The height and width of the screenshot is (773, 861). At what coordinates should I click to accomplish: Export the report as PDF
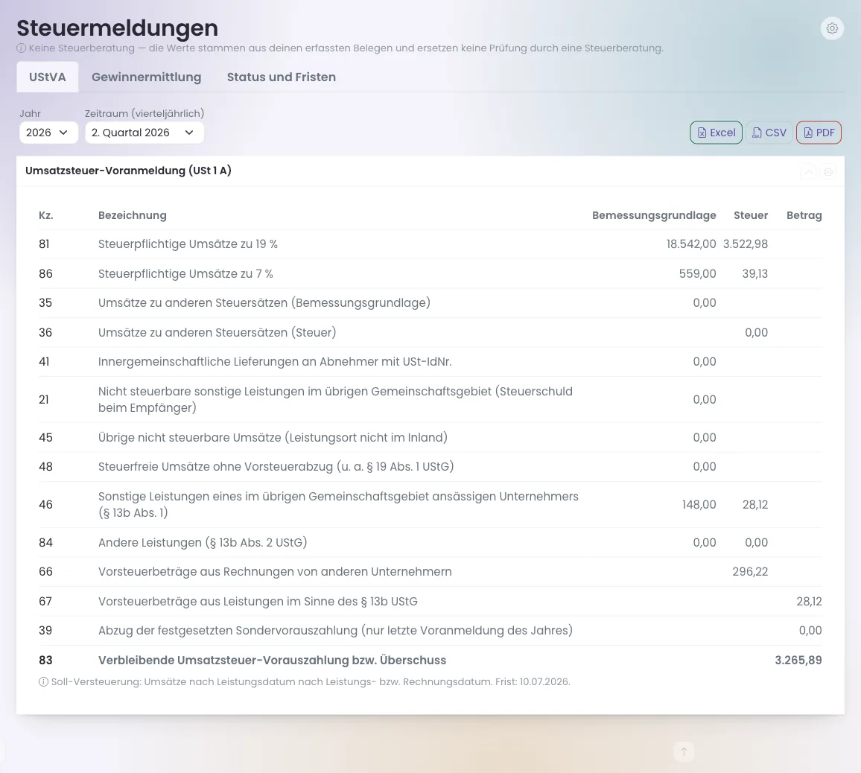(x=819, y=133)
